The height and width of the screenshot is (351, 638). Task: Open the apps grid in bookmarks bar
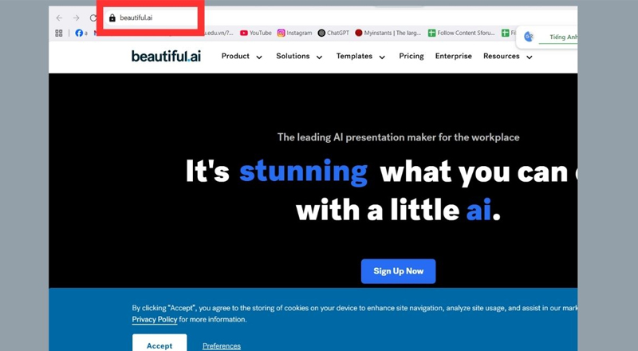pos(59,33)
